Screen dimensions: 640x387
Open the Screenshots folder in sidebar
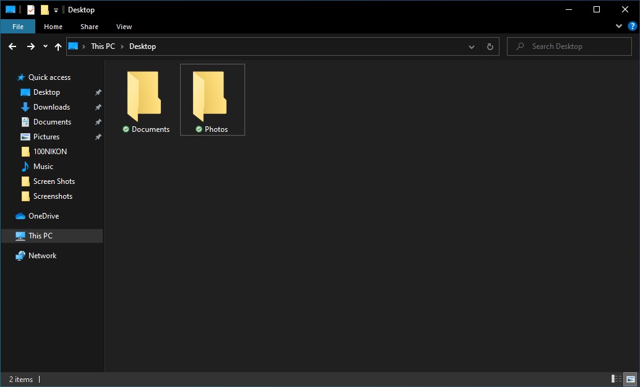click(x=53, y=196)
